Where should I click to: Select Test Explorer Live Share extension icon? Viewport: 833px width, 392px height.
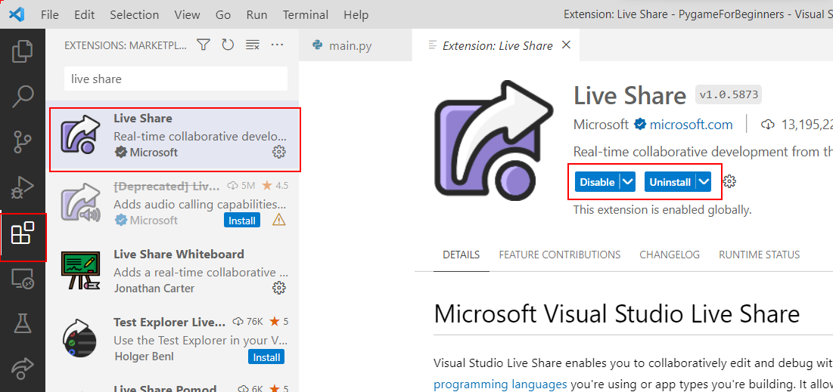pos(79,338)
